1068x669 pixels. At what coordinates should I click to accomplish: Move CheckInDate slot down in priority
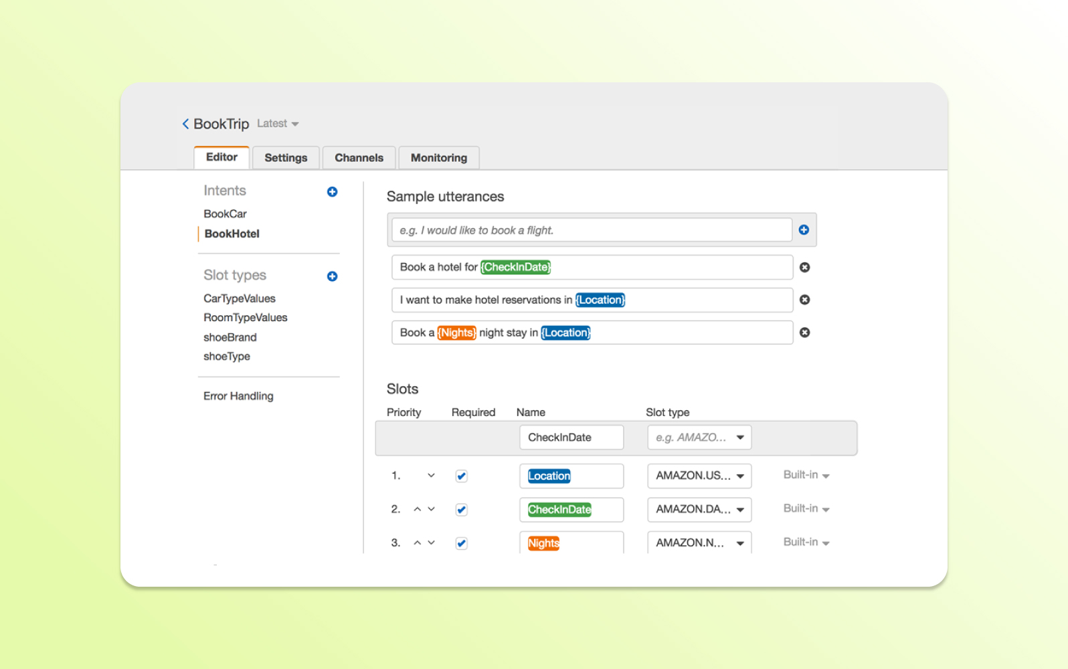(431, 509)
